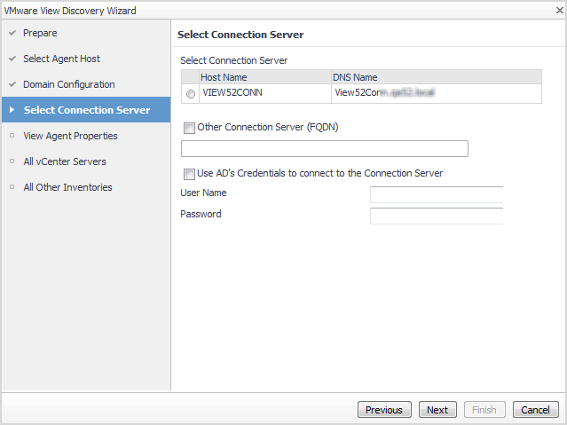Jump to View Agent Properties step

tap(70, 136)
